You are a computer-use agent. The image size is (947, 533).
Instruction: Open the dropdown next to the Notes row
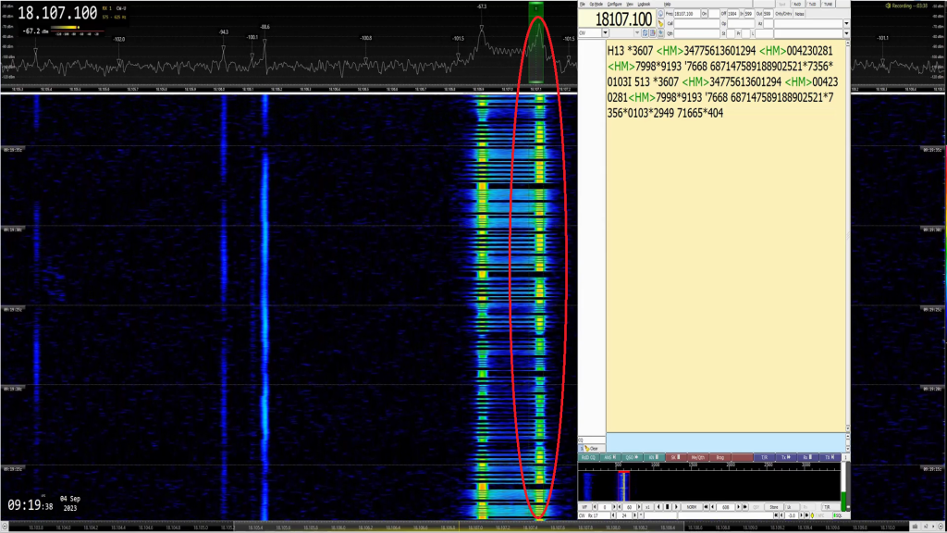845,33
